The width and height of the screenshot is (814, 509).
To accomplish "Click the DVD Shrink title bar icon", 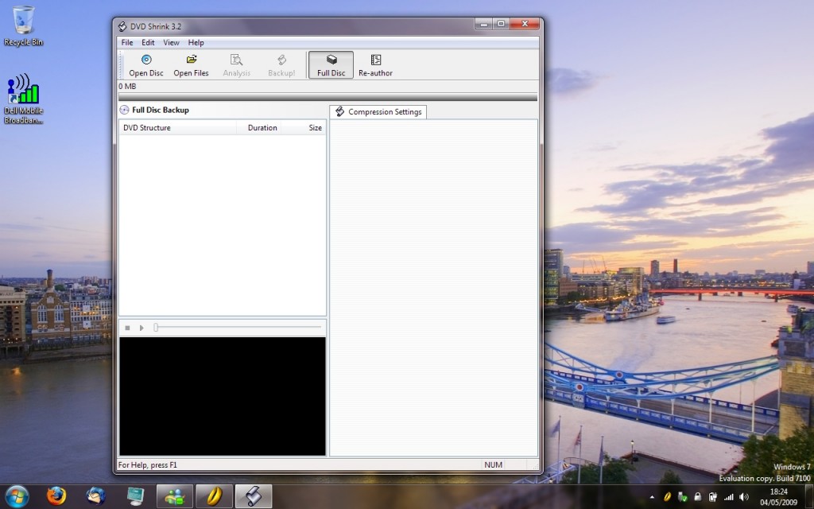I will [122, 26].
